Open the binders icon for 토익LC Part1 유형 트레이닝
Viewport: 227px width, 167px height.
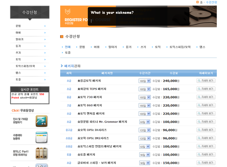pyautogui.click(x=41, y=154)
